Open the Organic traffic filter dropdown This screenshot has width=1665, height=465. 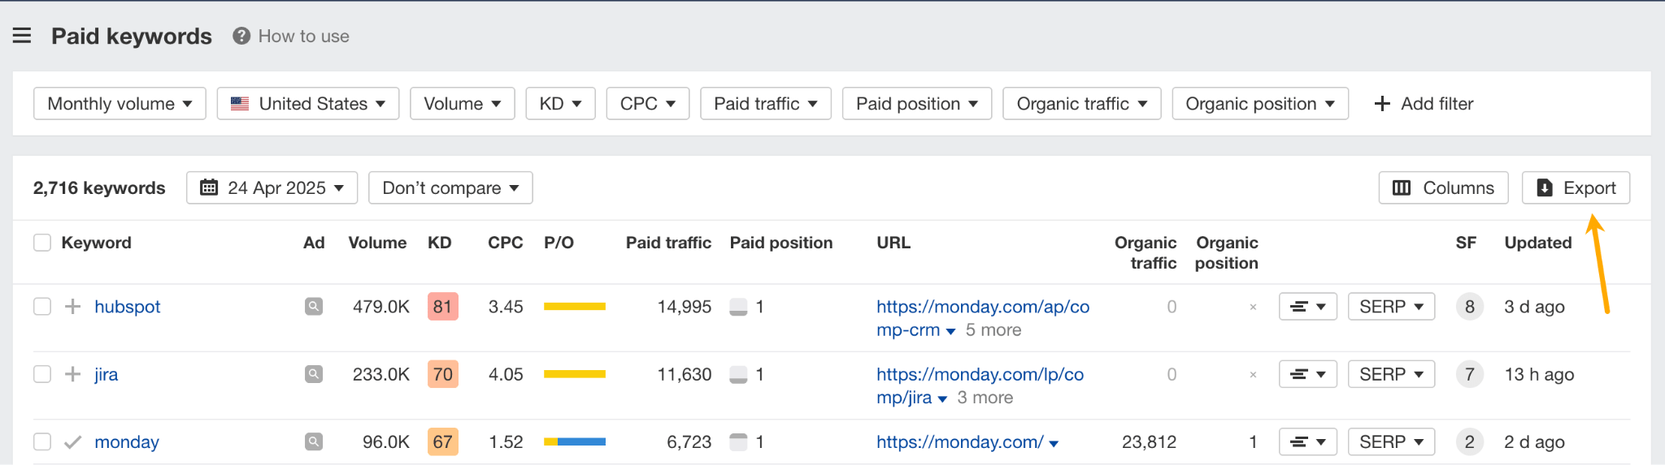[1082, 104]
